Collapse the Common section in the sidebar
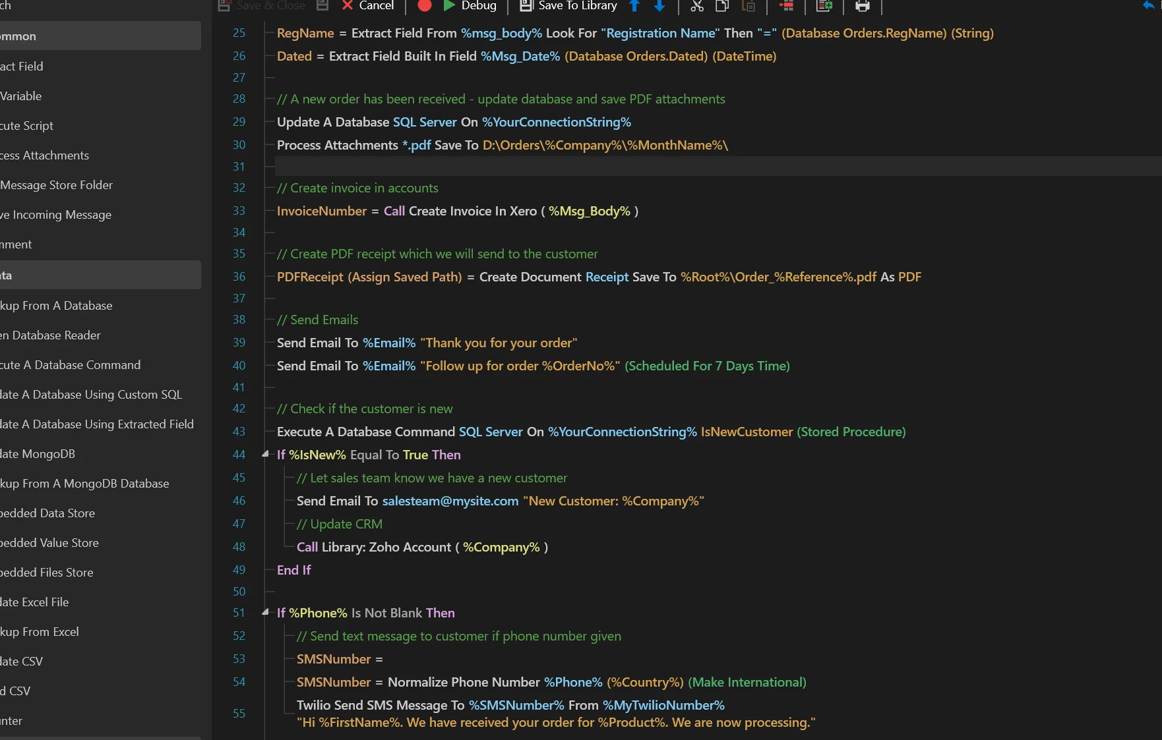The height and width of the screenshot is (740, 1162). coord(99,36)
